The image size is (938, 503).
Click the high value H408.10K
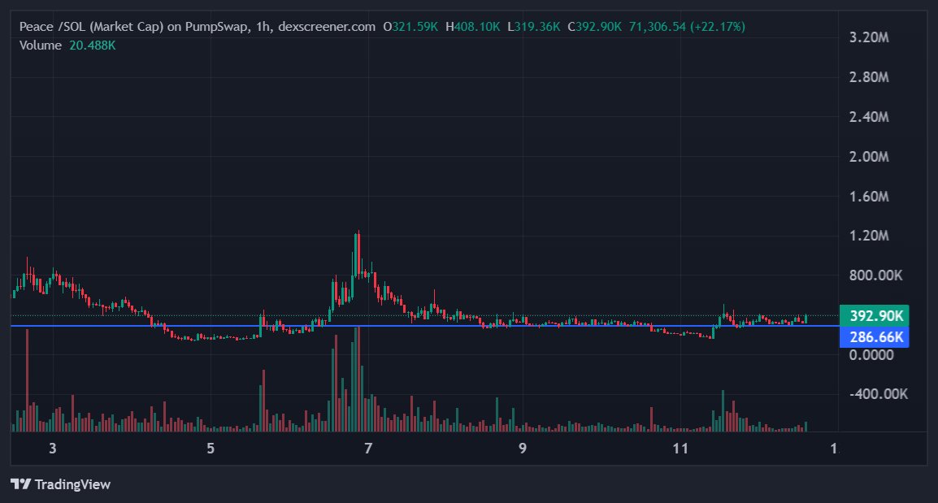[x=472, y=27]
